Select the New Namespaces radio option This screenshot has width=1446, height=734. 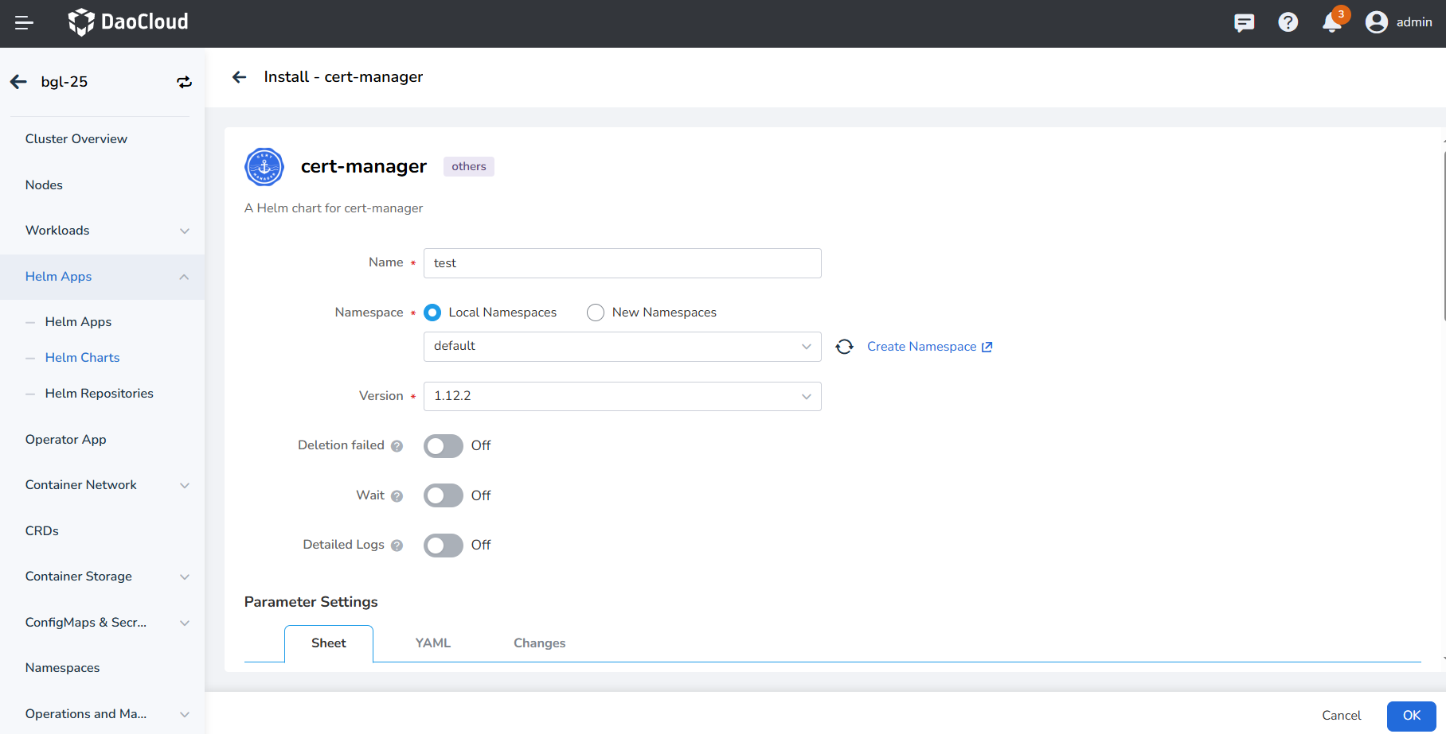pos(596,313)
